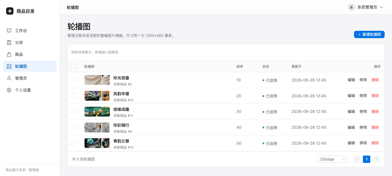Viewport: 392px width, 176px height.
Task: Delete the 结缘成趣 banner
Action: (x=375, y=112)
